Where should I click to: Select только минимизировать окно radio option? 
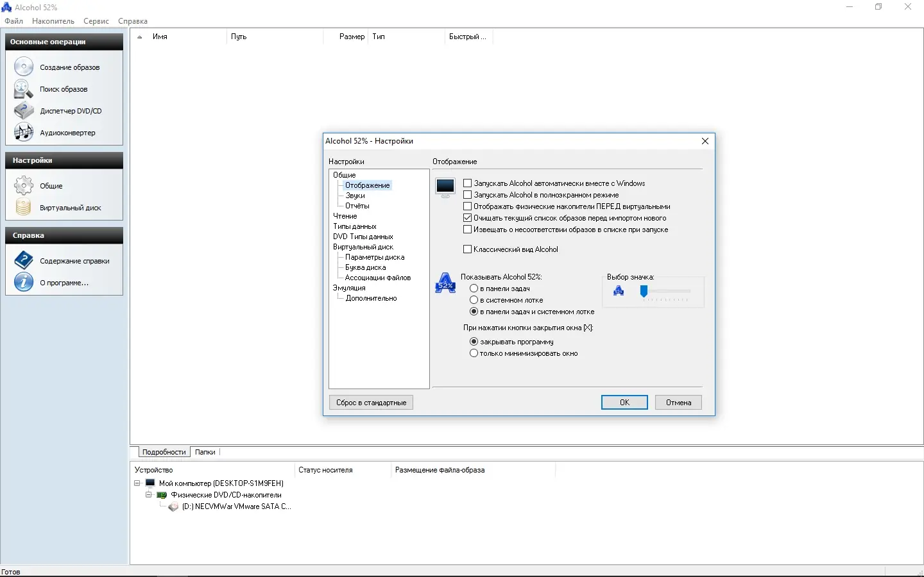coord(474,353)
